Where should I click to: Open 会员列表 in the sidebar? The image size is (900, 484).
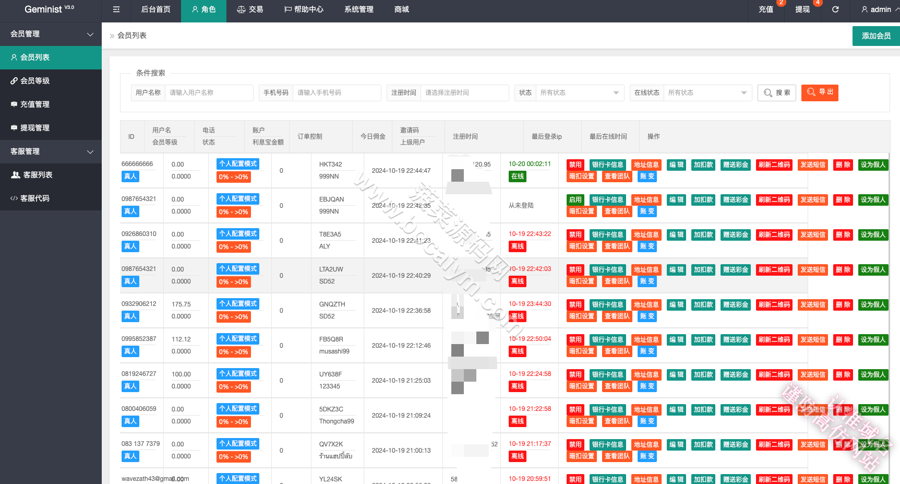pyautogui.click(x=51, y=57)
